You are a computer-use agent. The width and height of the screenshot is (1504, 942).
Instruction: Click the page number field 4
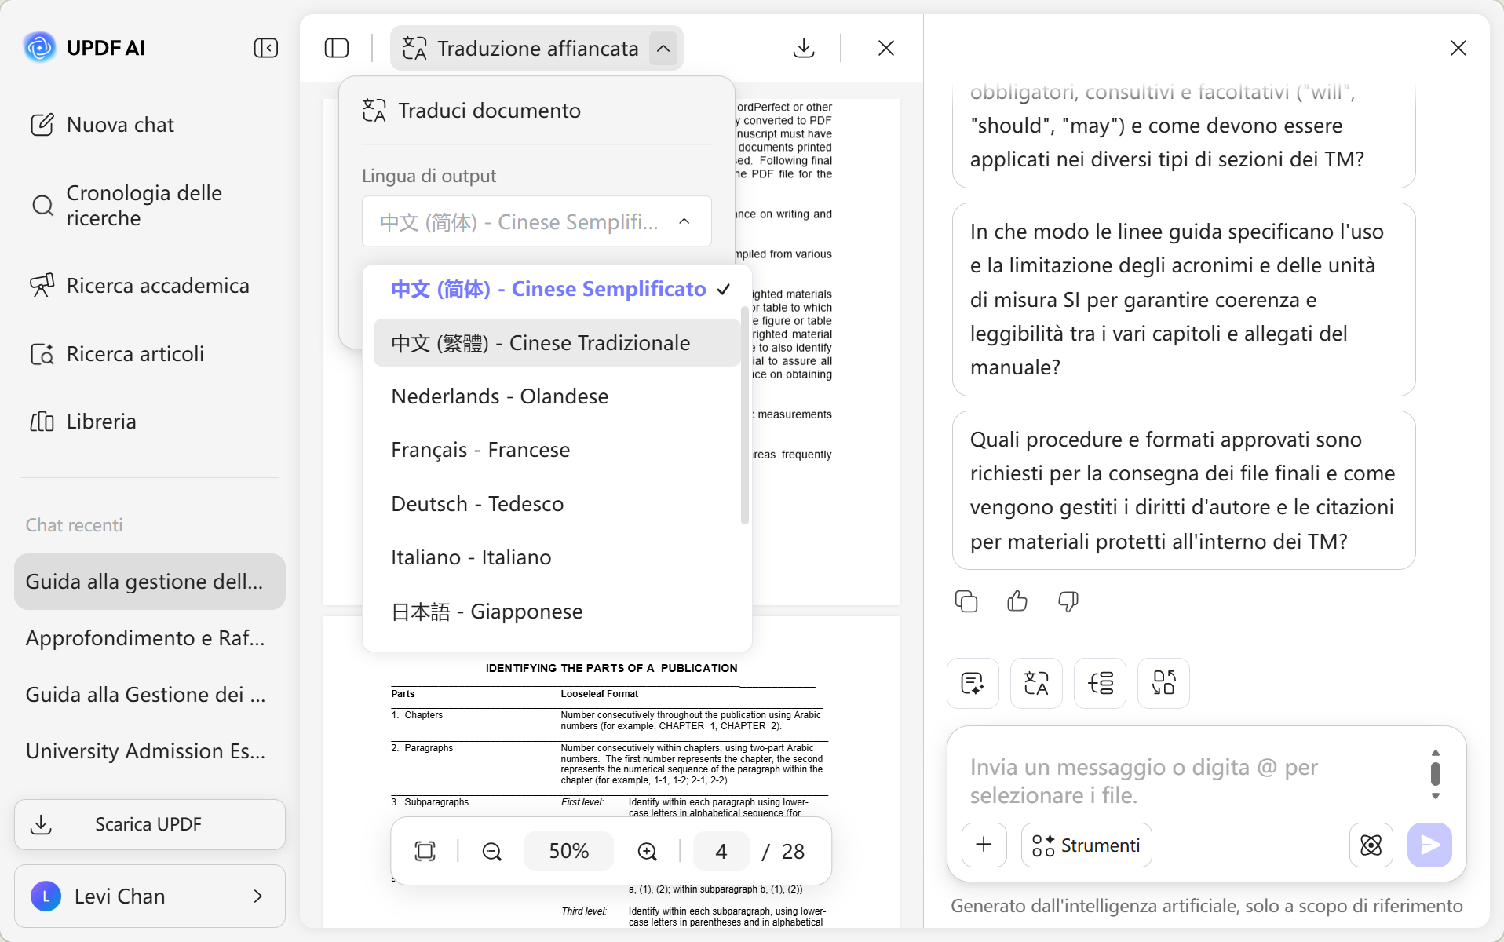721,851
